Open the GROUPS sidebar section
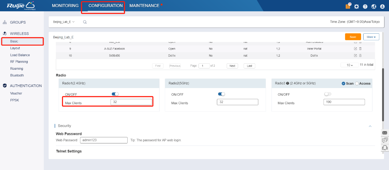Screen dimensions: 389x170 click(x=18, y=22)
